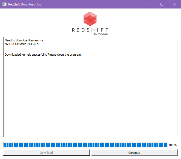
Task: Click the Redshift app icon in title bar
Action: point(4,4)
